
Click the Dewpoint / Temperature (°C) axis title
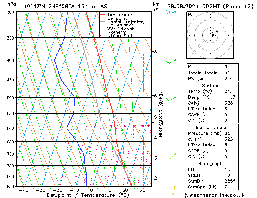pos(88,195)
